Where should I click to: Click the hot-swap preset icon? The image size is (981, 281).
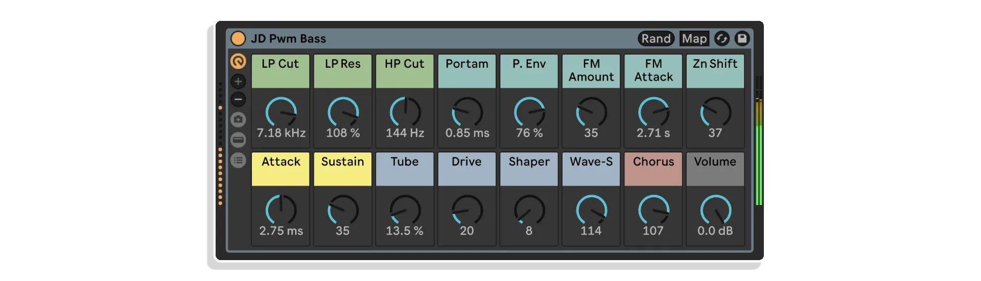[x=721, y=39]
